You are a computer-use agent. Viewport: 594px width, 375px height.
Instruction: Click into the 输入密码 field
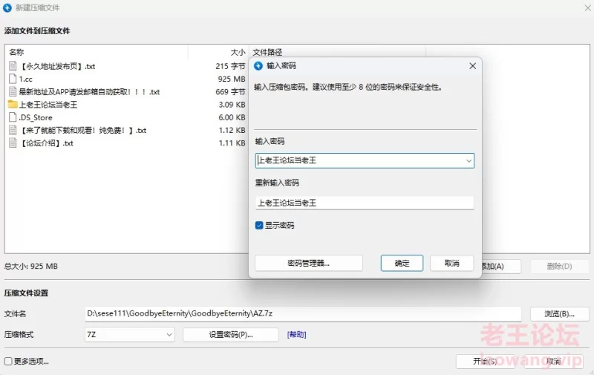pos(365,160)
